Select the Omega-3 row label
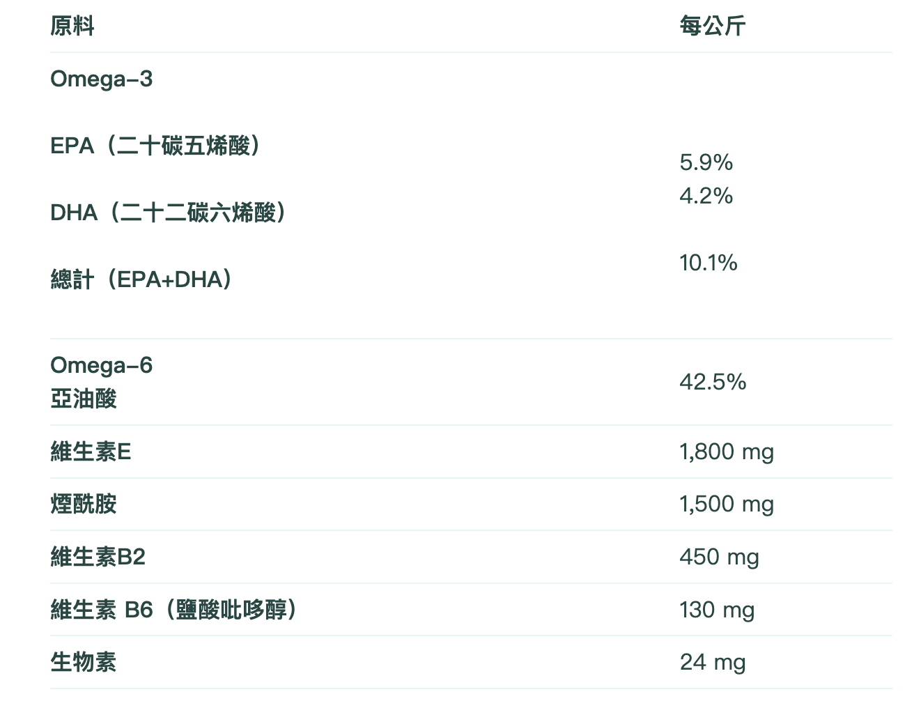921x708 pixels. (x=101, y=79)
